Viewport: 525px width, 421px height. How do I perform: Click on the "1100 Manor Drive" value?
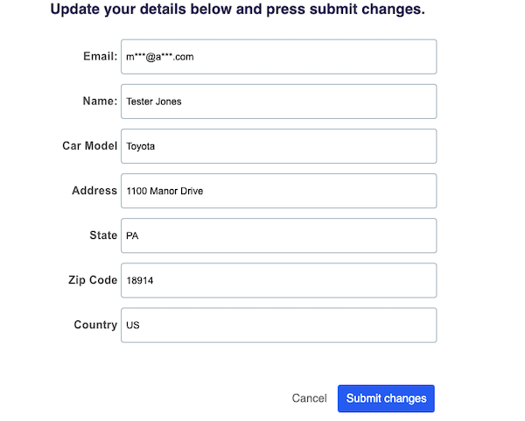164,191
